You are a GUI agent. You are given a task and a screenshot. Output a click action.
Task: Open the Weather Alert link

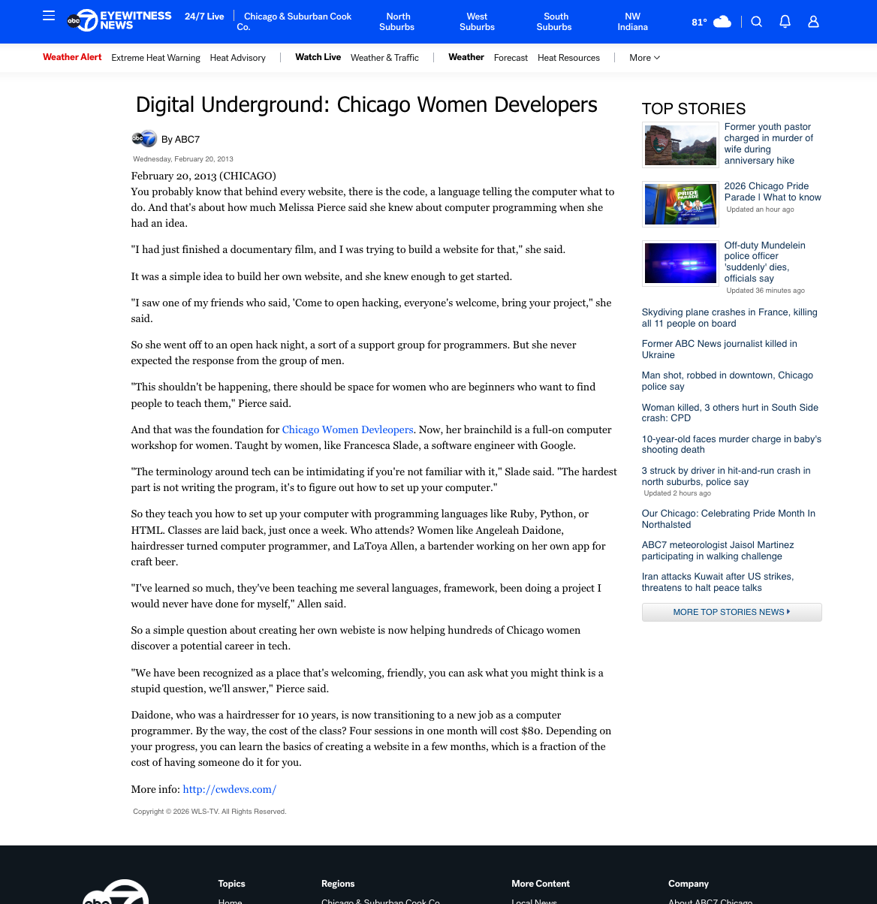point(72,57)
